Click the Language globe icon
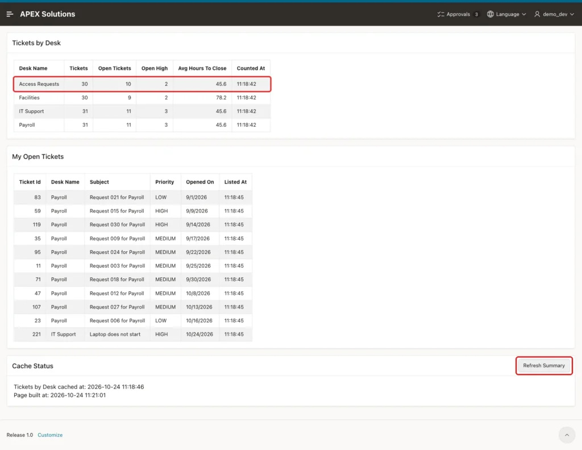The width and height of the screenshot is (582, 450). [x=490, y=14]
